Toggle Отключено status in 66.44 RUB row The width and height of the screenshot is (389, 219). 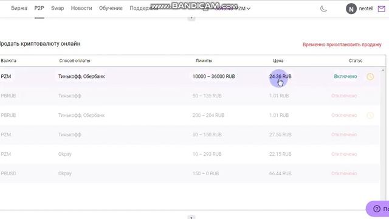pos(344,173)
